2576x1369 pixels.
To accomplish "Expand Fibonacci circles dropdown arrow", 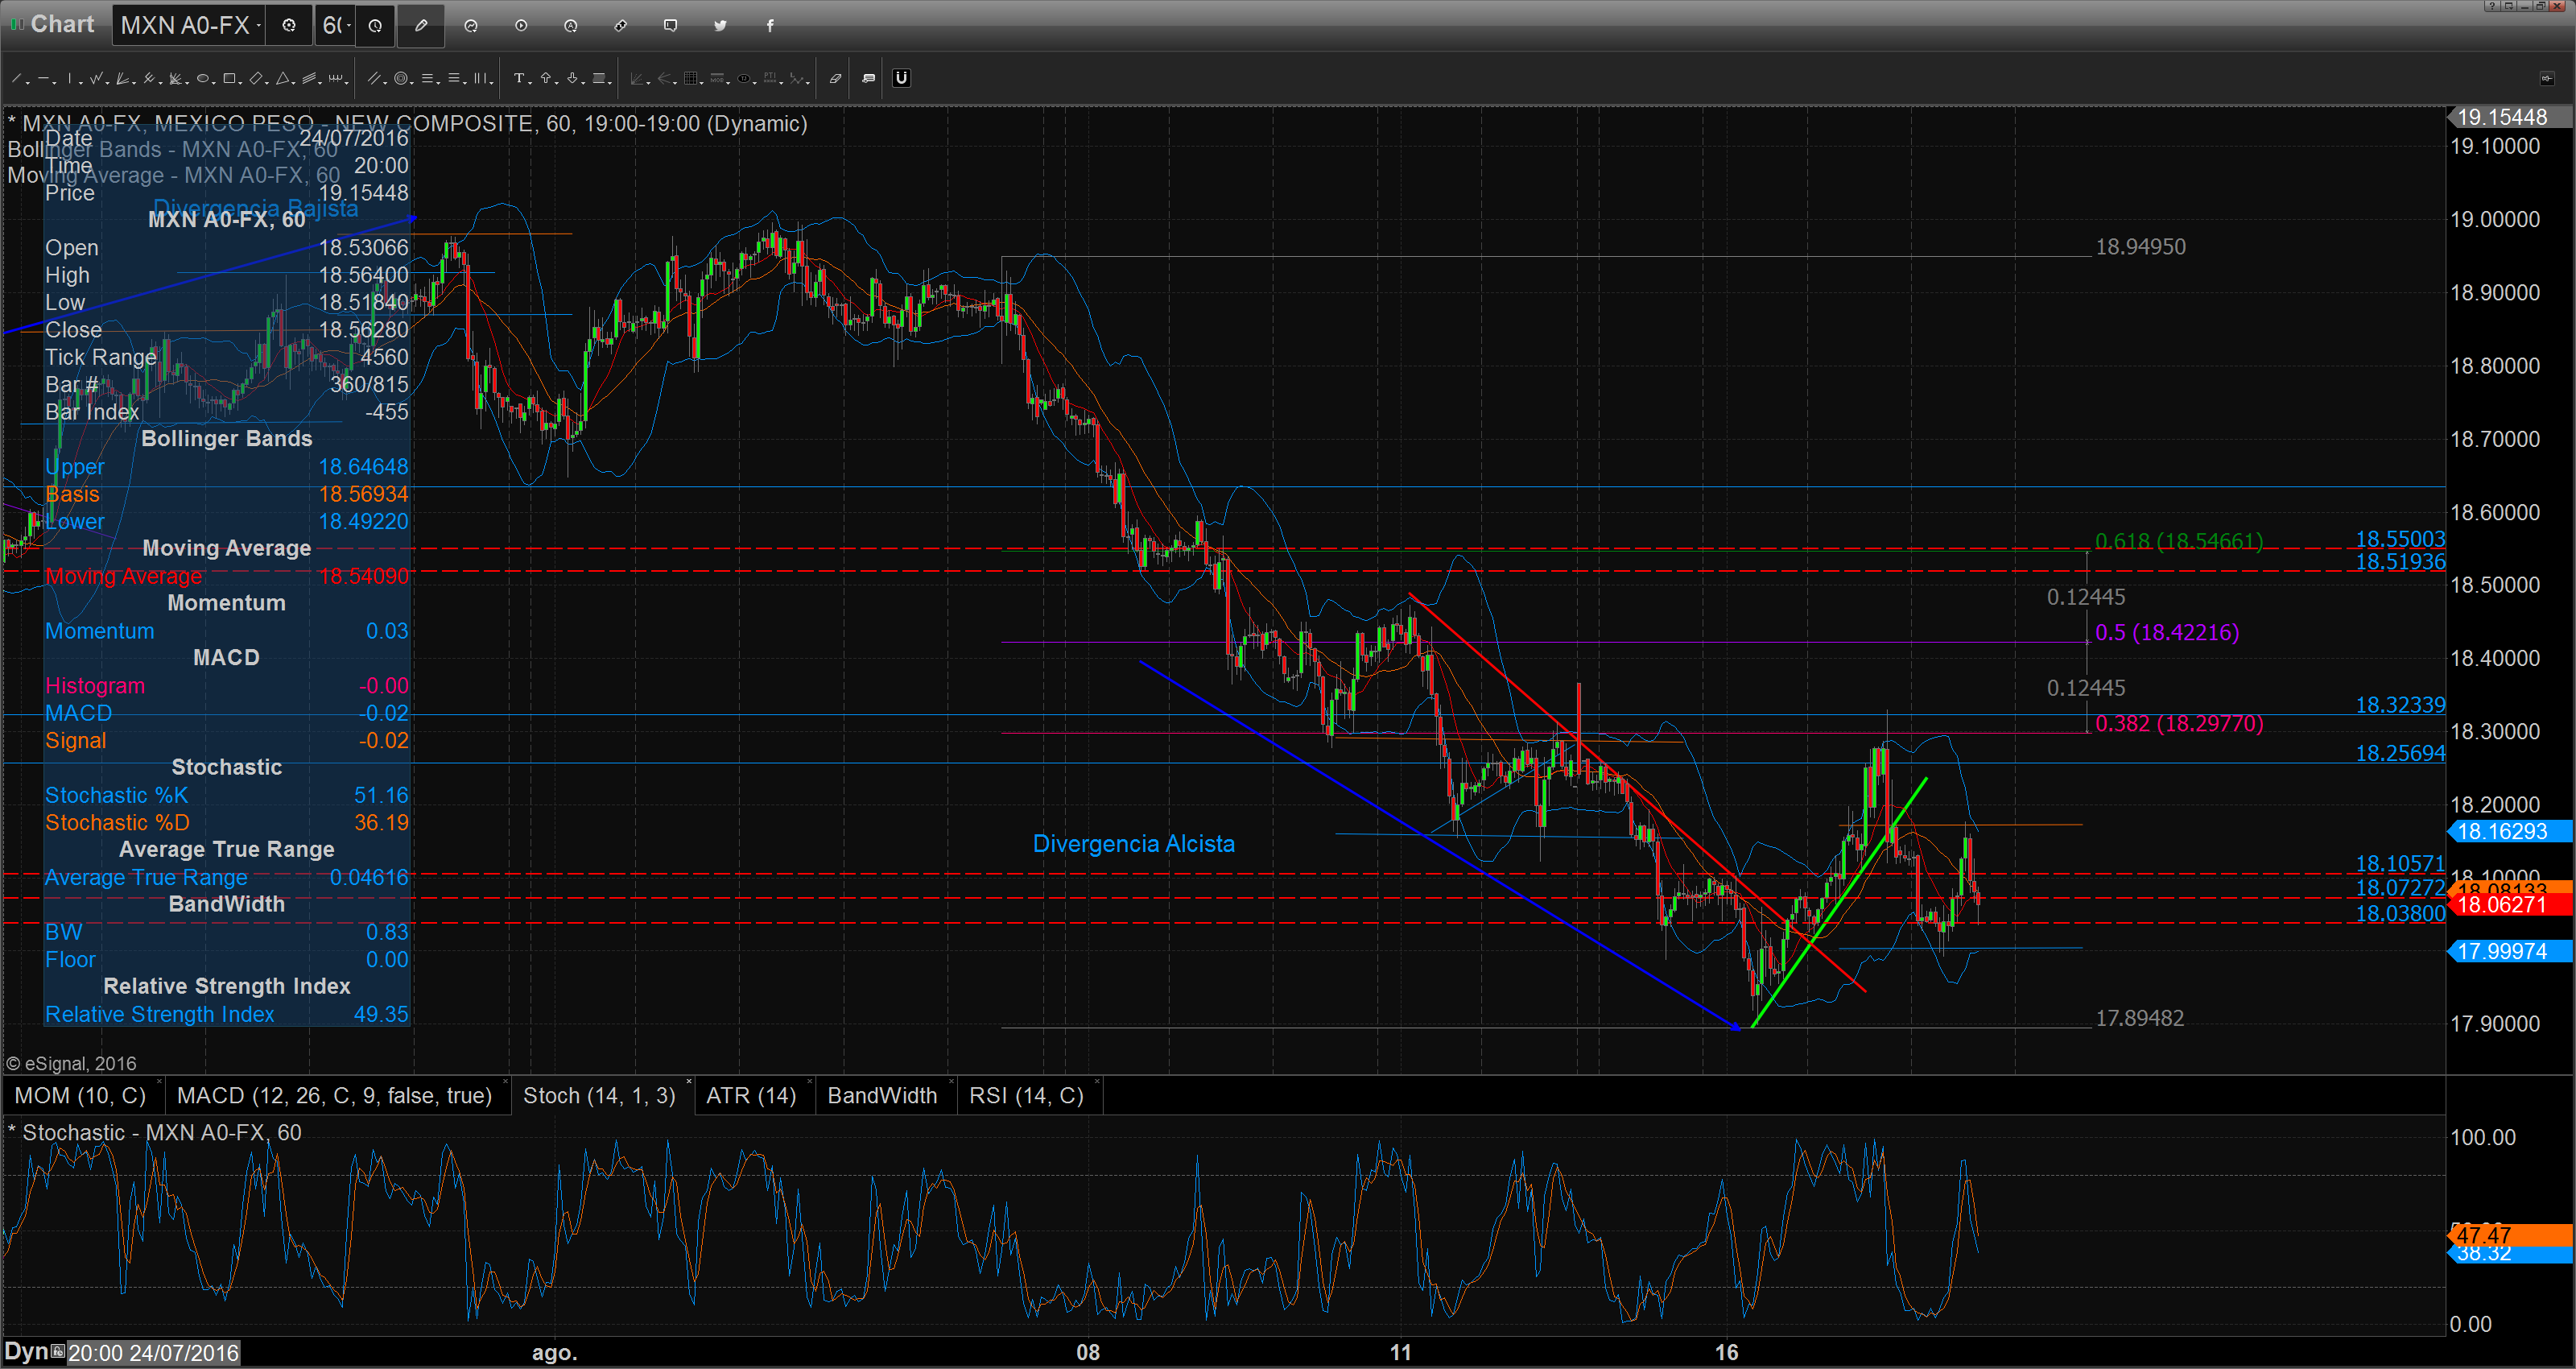I will tap(412, 81).
